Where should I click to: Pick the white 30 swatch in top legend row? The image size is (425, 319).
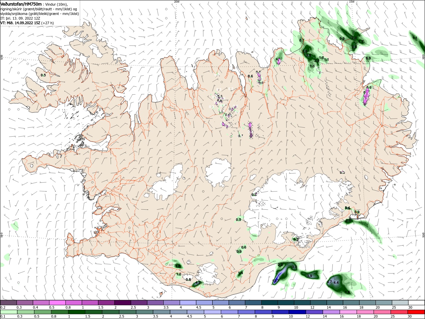point(416,303)
